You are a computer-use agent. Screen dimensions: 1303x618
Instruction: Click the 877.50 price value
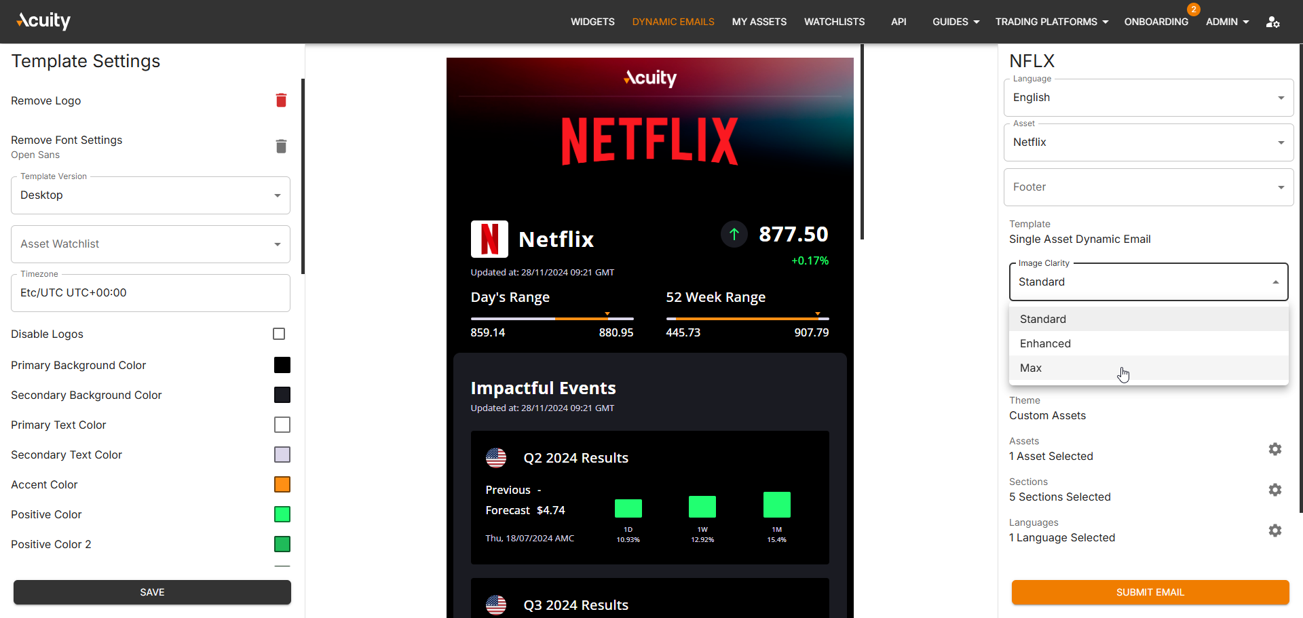click(793, 234)
